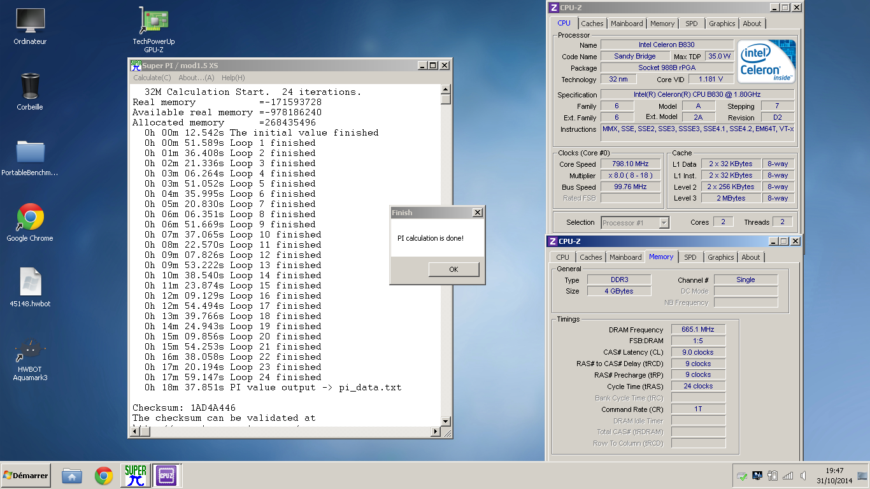Viewport: 870px width, 489px height.
Task: Click Super PI vertical scrollbar down arrow
Action: (x=446, y=422)
